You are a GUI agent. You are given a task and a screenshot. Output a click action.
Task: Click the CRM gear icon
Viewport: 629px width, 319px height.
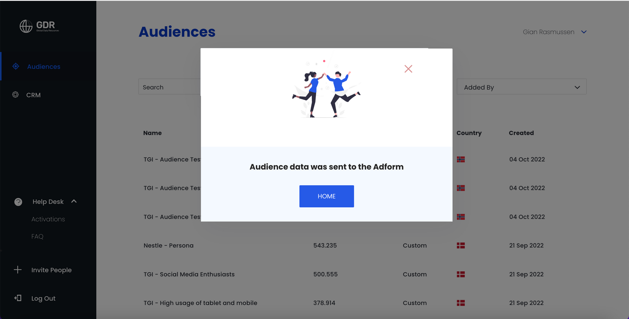click(15, 95)
